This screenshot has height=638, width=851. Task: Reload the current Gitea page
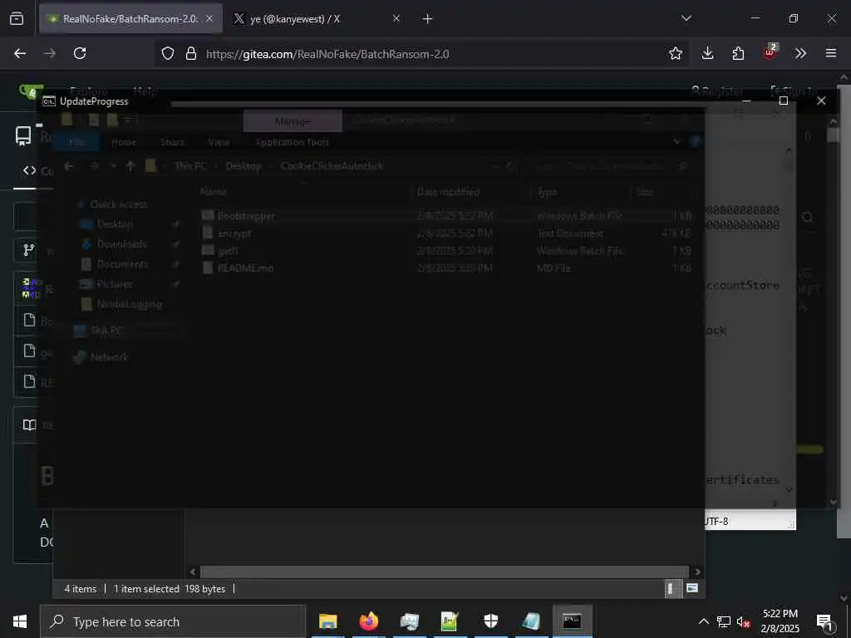tap(80, 53)
